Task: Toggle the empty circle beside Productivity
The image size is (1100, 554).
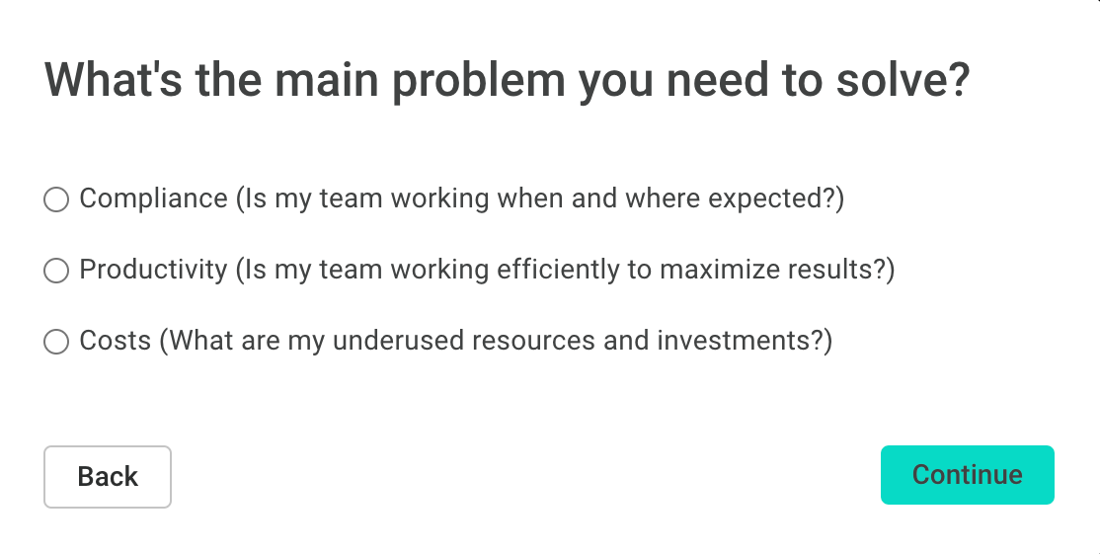Action: pos(56,270)
